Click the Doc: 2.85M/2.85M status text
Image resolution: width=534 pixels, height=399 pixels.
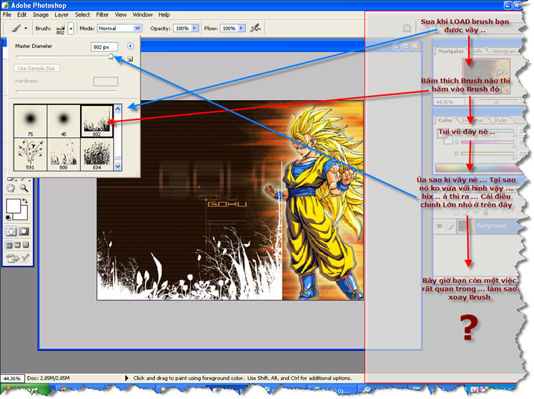tap(49, 378)
